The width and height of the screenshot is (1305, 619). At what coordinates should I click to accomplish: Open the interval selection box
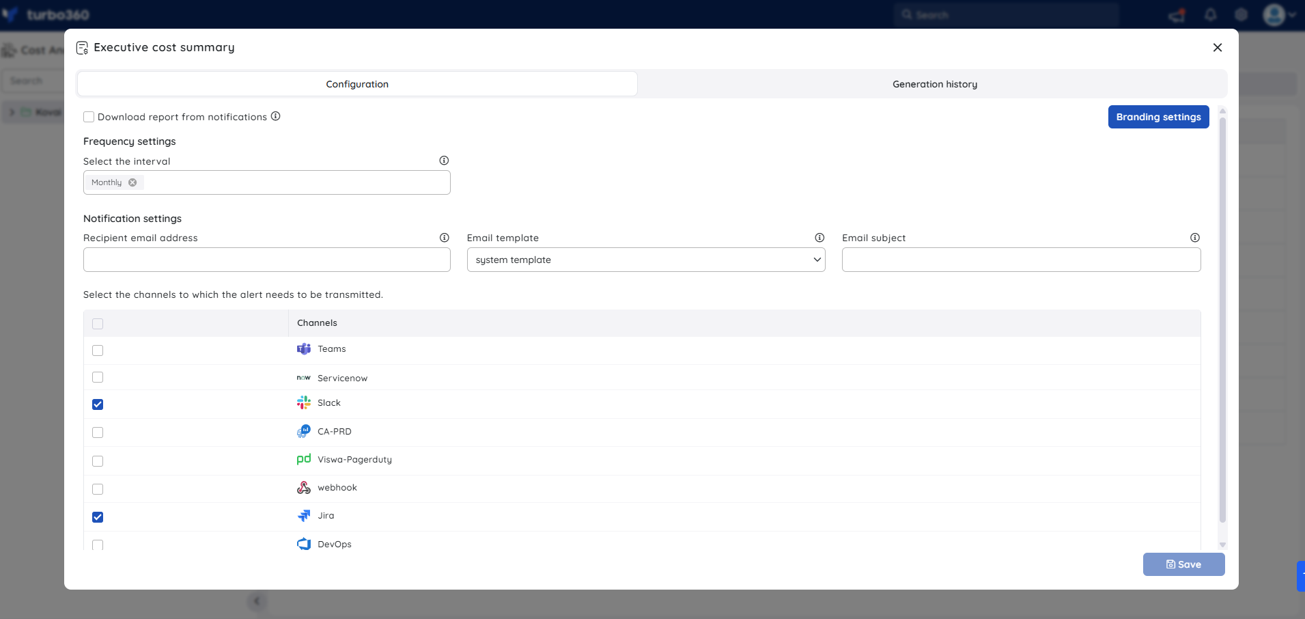pyautogui.click(x=267, y=182)
